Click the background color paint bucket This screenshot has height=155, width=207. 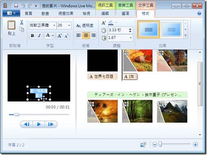coord(111,23)
